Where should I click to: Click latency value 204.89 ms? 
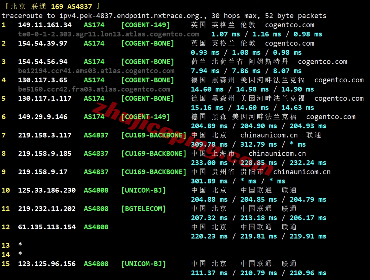(x=209, y=126)
